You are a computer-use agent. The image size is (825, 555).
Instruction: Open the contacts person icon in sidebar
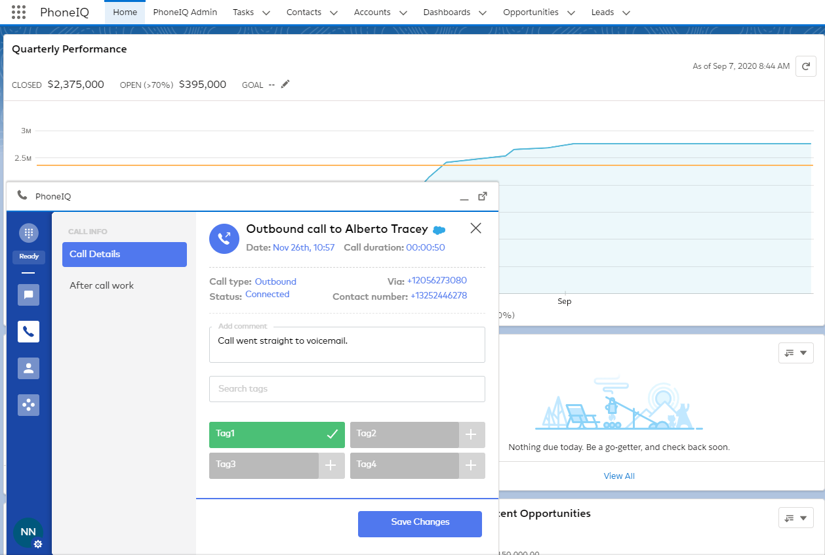(29, 368)
